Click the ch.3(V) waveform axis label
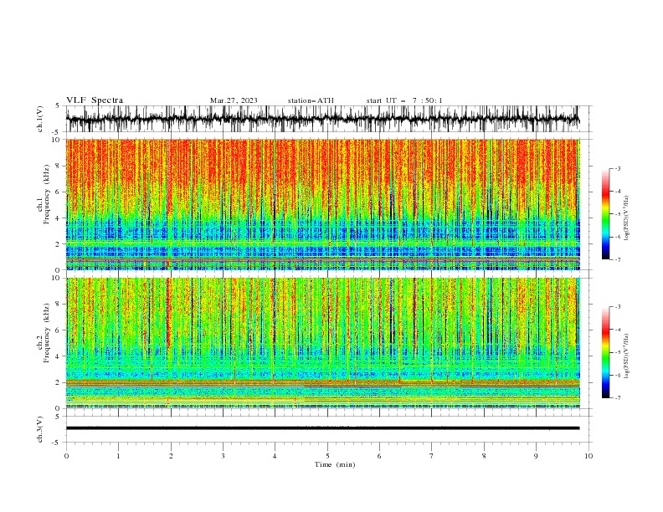663x512 pixels. click(40, 429)
